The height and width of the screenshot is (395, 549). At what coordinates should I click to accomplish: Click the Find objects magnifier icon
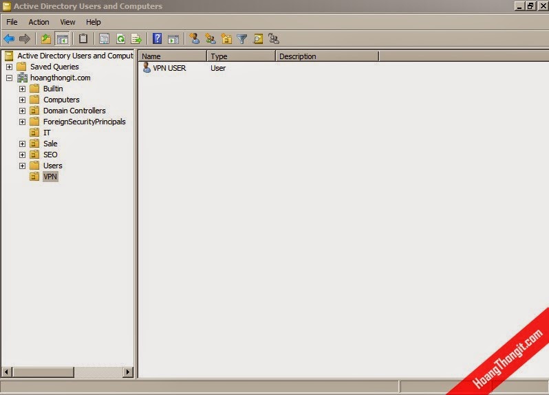tap(259, 38)
